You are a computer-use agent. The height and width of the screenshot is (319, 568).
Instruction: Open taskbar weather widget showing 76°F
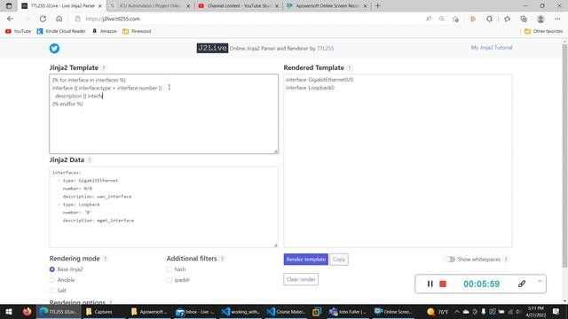tap(438, 312)
